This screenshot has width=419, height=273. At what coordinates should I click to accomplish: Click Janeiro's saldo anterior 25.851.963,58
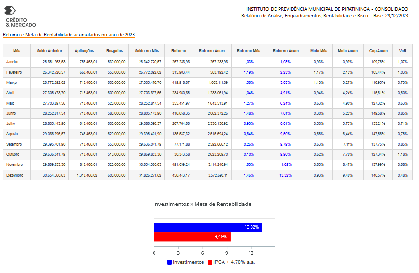(54, 62)
